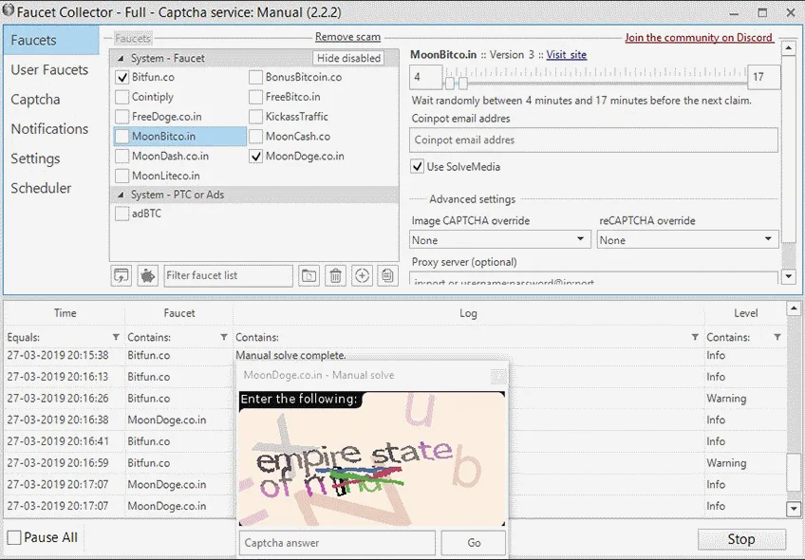Grab the maximum wait slider handle
This screenshot has width=805, height=560.
463,84
